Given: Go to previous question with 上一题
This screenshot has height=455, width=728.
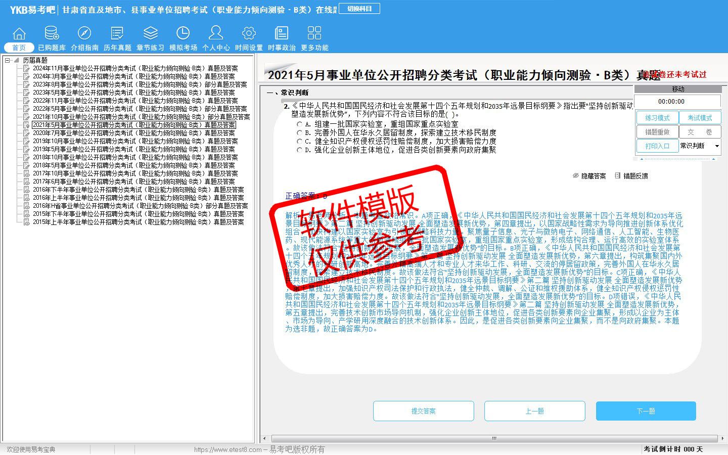Looking at the screenshot, I should pyautogui.click(x=535, y=411).
